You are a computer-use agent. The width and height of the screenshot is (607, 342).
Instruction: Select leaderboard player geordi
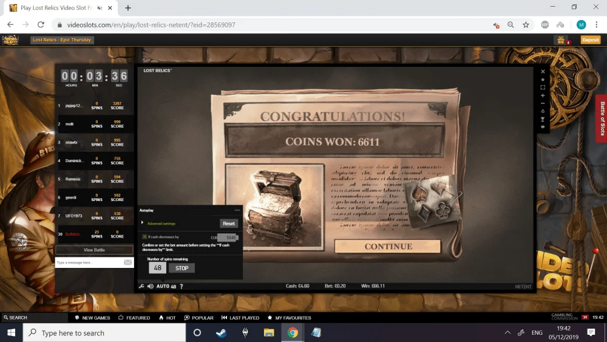[95, 197]
